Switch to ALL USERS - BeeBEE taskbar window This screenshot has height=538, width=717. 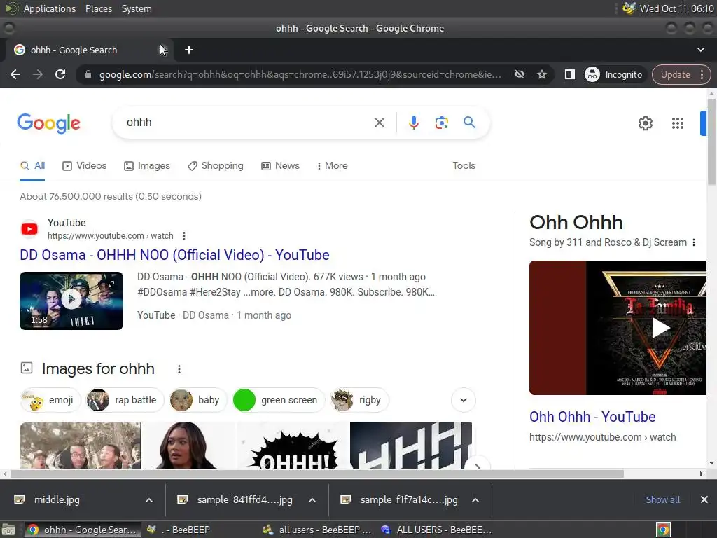(x=436, y=530)
